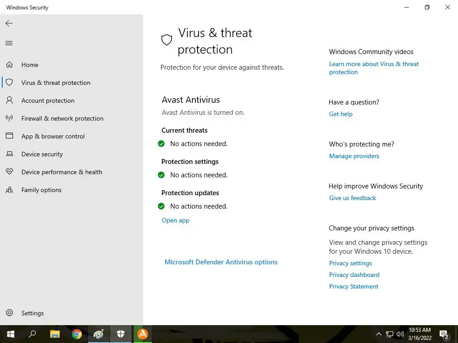Open Avast Antivirus from the taskbar

pyautogui.click(x=143, y=334)
